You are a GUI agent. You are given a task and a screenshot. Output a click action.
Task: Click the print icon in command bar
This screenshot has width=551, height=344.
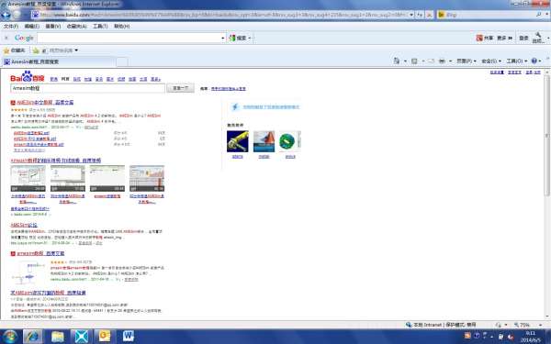click(442, 61)
